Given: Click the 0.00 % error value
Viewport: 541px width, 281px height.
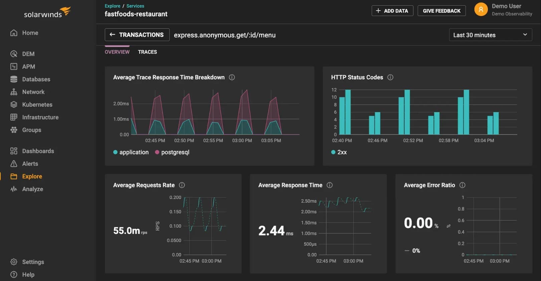Looking at the screenshot, I should click(x=421, y=223).
